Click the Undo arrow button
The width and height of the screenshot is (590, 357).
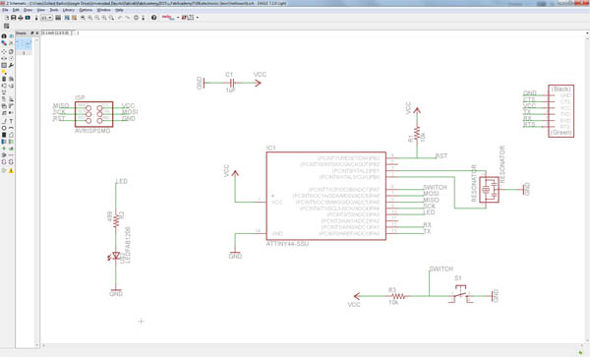pyautogui.click(x=120, y=18)
